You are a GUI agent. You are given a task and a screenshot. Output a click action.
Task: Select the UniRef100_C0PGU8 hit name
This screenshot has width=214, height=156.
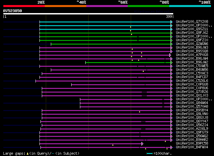click(x=192, y=85)
